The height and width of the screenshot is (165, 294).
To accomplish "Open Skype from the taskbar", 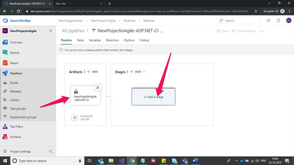I will tap(174, 161).
